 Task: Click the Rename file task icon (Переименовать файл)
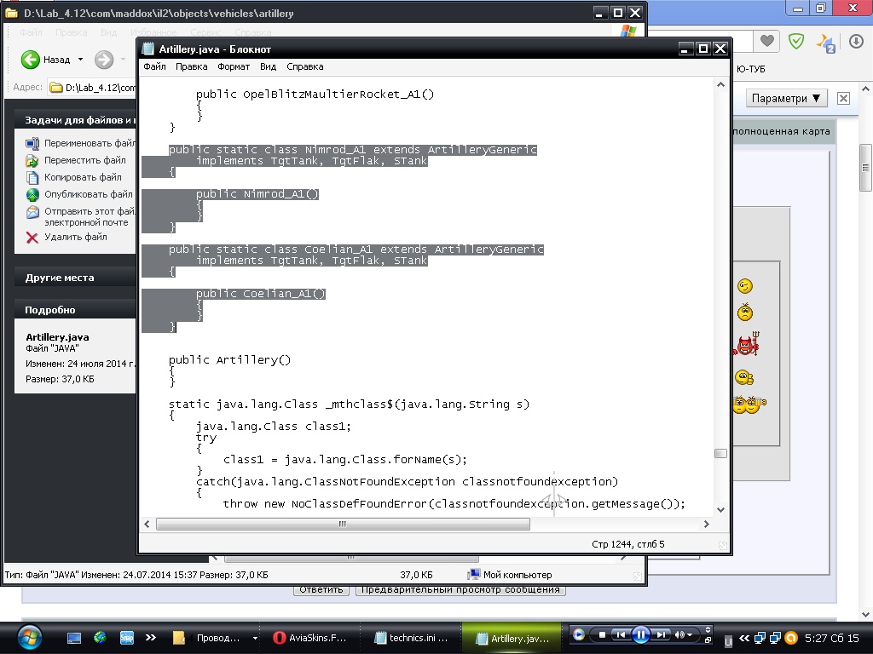click(x=32, y=143)
